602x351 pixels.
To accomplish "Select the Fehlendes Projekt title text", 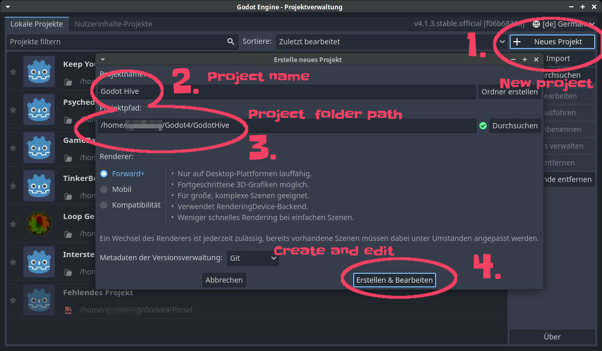I will [x=98, y=293].
